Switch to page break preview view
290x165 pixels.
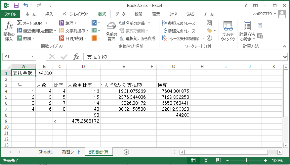tap(218, 161)
